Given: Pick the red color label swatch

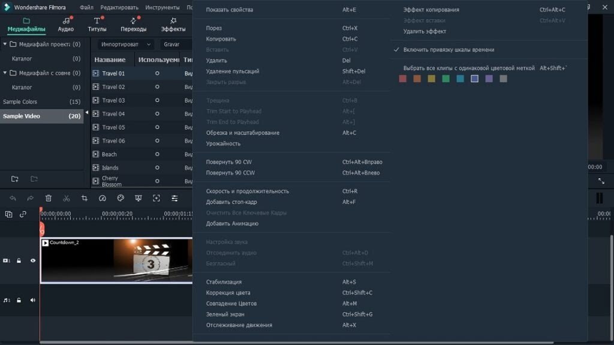Looking at the screenshot, I should [x=403, y=79].
